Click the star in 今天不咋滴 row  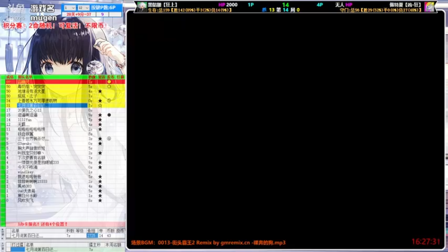[100, 167]
